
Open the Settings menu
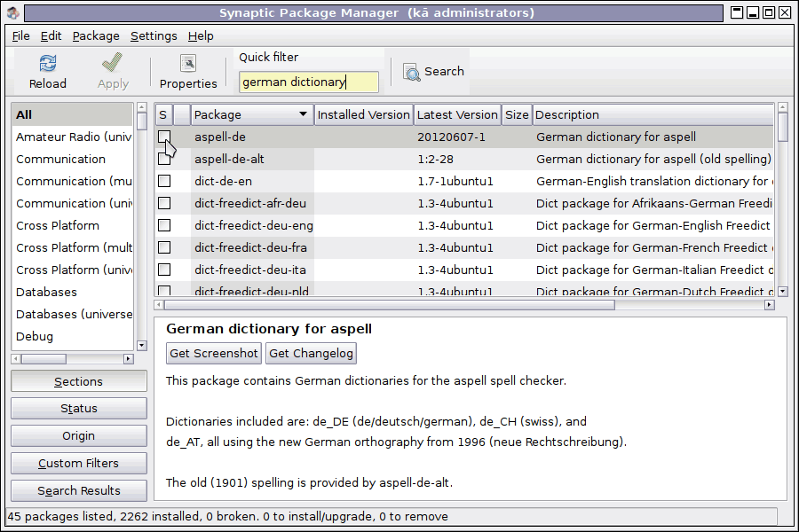point(154,36)
